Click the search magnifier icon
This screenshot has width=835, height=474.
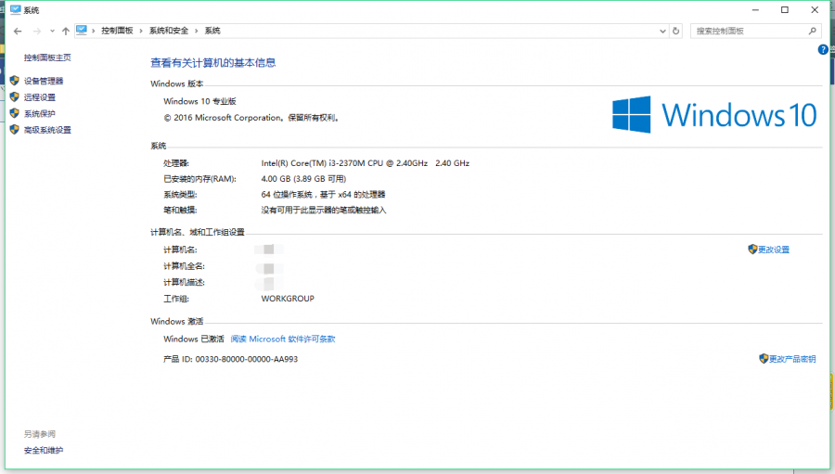point(812,31)
